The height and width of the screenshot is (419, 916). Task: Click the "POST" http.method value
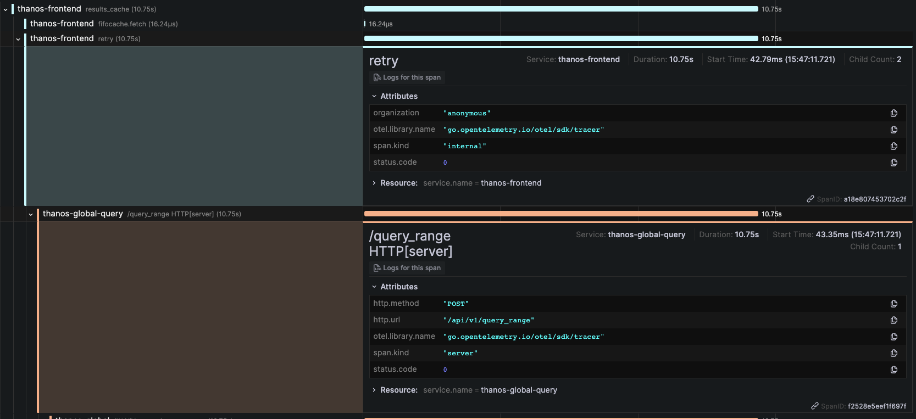click(456, 304)
